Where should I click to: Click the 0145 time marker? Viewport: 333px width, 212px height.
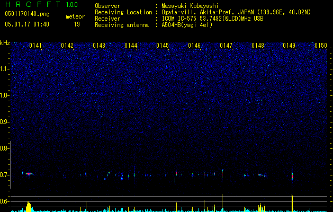pos(163,46)
